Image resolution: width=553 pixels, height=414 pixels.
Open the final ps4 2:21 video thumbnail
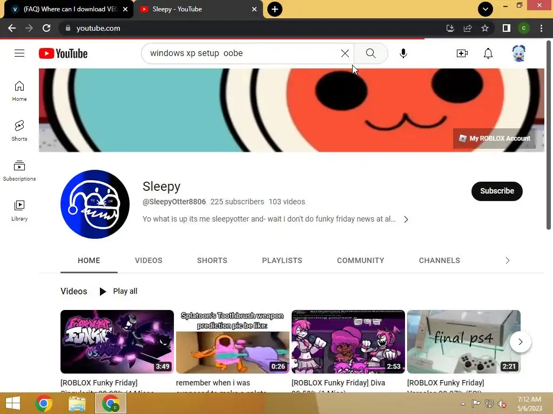click(x=464, y=341)
